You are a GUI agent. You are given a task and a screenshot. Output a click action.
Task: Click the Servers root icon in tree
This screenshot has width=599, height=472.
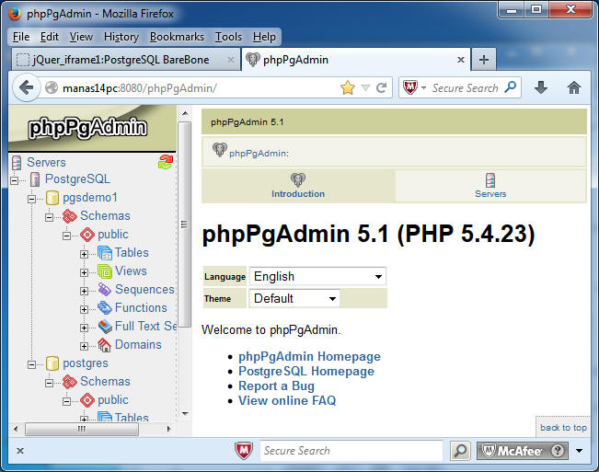pyautogui.click(x=17, y=163)
